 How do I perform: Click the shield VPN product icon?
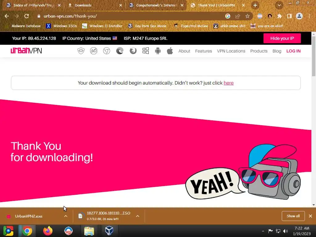(81, 51)
